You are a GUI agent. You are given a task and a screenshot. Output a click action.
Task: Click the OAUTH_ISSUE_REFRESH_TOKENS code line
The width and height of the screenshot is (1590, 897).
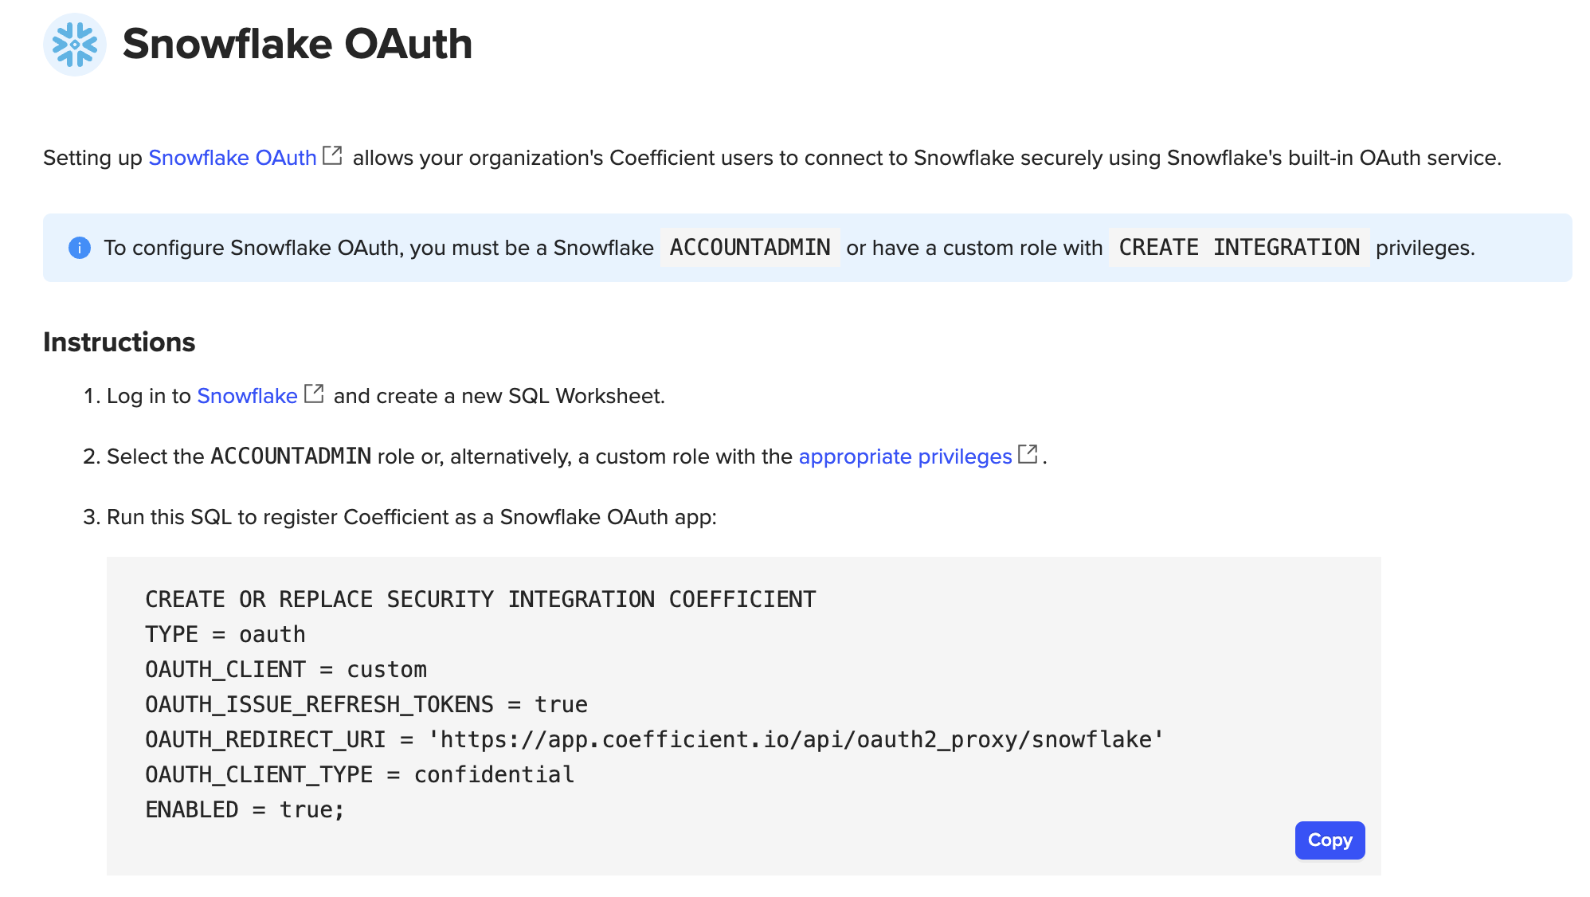coord(366,704)
